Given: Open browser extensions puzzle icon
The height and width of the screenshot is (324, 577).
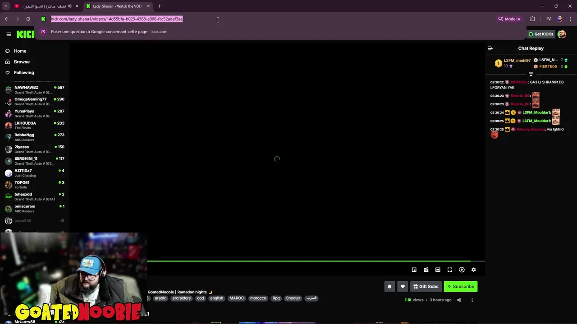Looking at the screenshot, I should pos(533,19).
